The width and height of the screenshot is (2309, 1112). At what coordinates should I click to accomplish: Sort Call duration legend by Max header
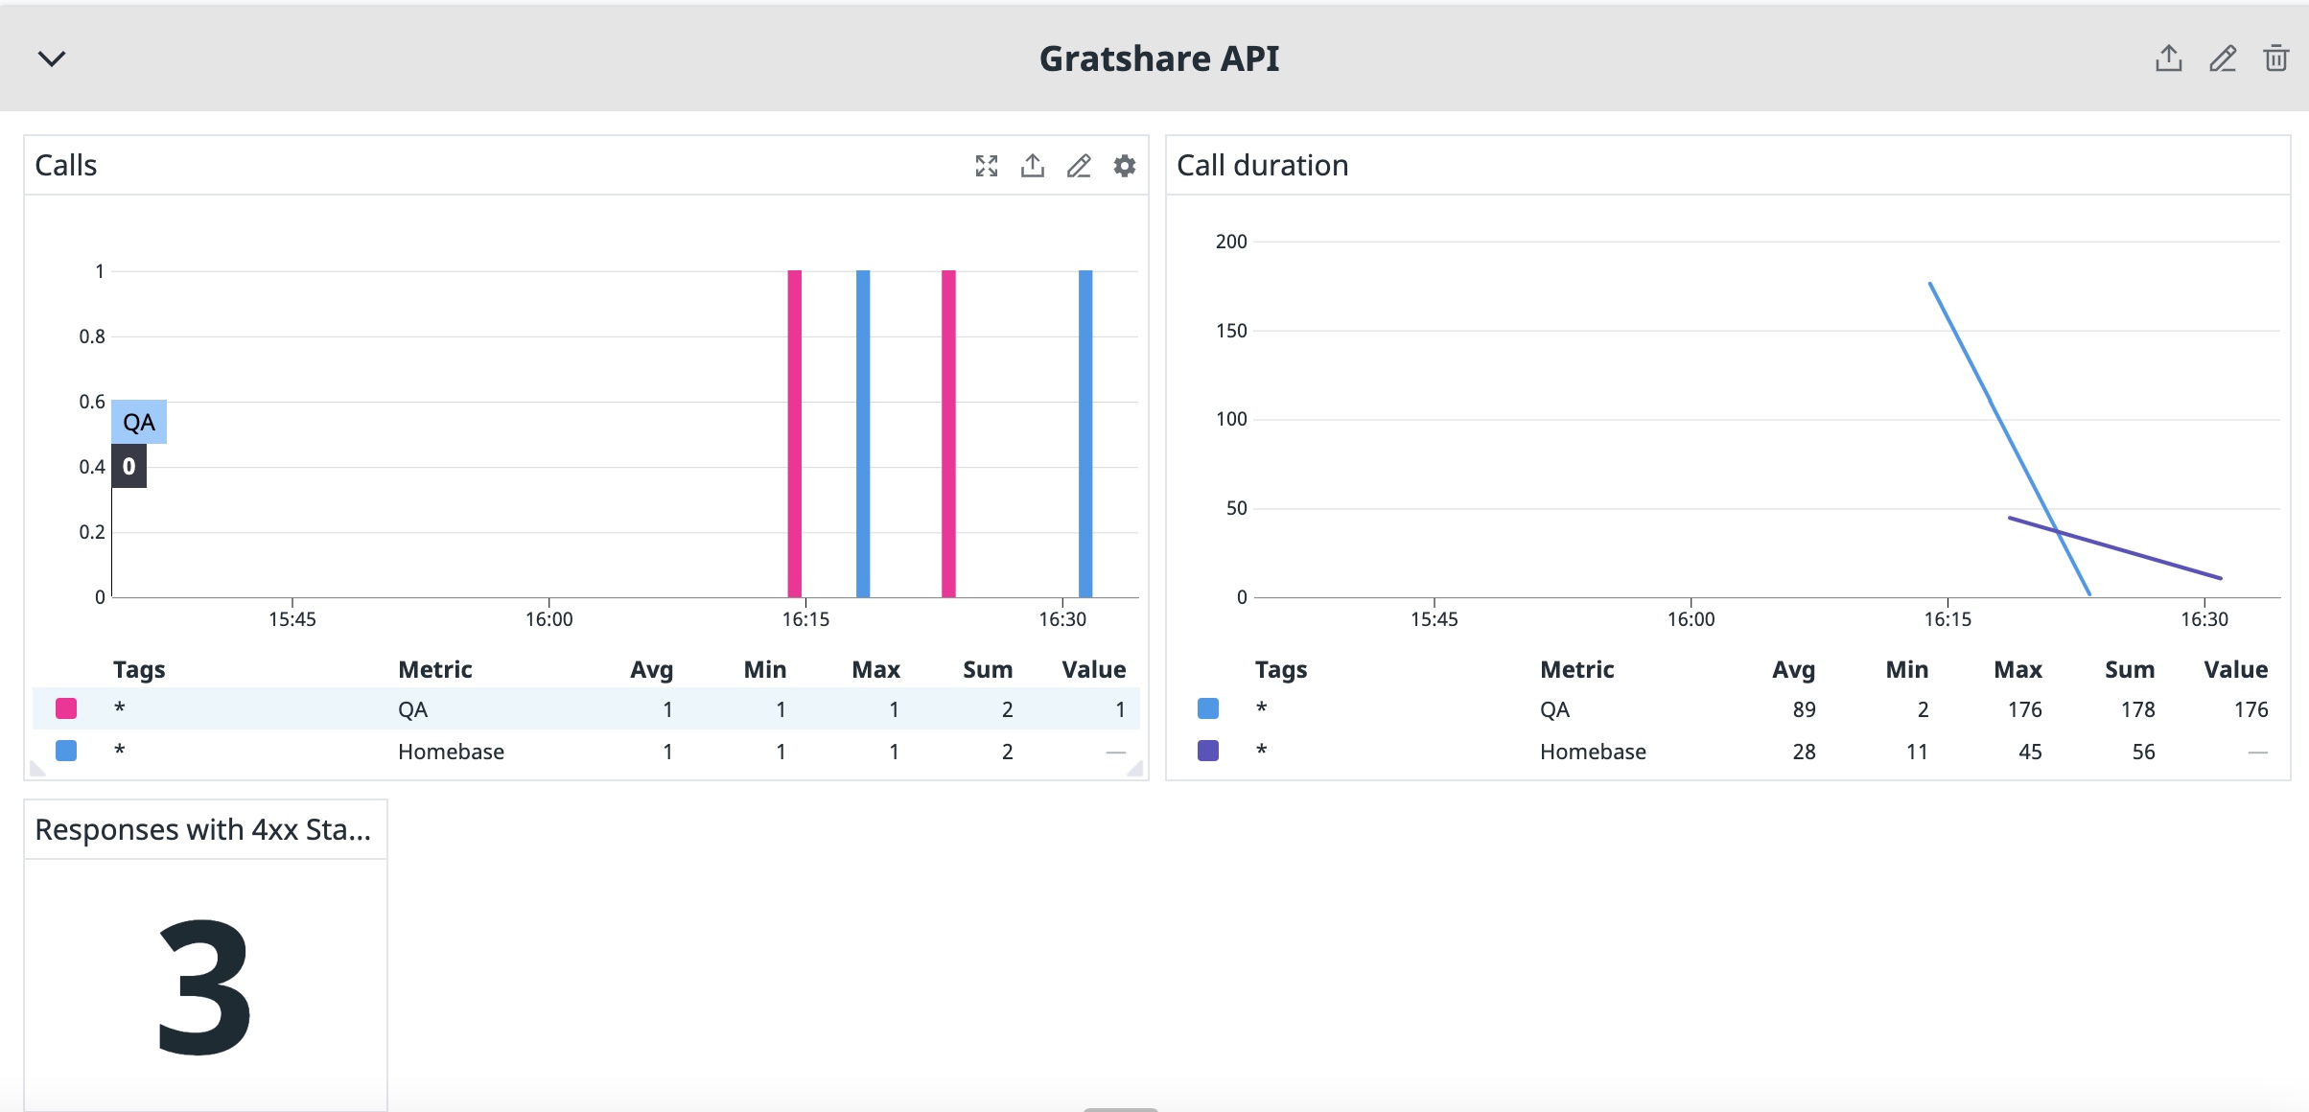[x=2017, y=669]
